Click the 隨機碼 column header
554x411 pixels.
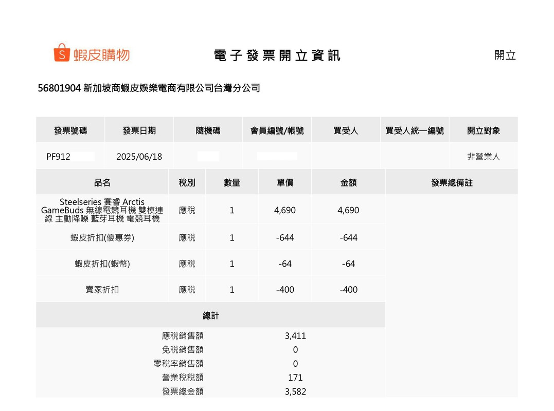point(208,130)
